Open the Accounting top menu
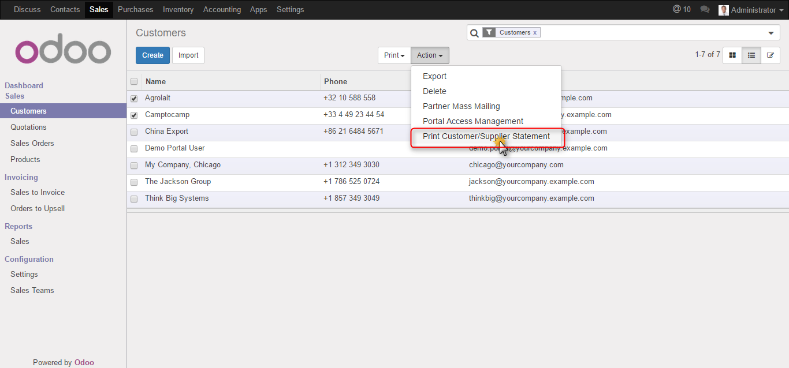 [222, 10]
